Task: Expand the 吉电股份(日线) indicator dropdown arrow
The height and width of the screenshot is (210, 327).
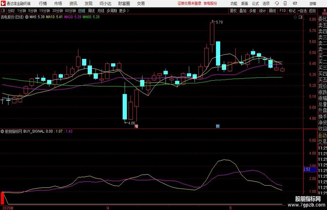Action: [x=27, y=17]
